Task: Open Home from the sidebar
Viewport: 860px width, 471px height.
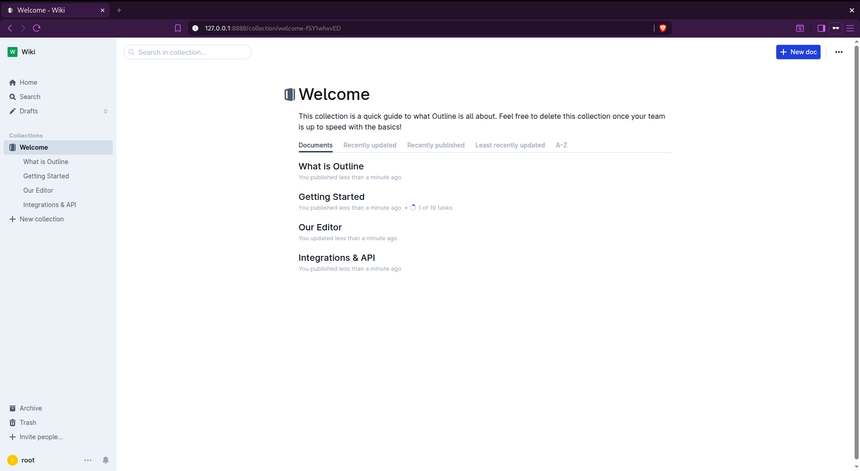Action: pos(58,82)
